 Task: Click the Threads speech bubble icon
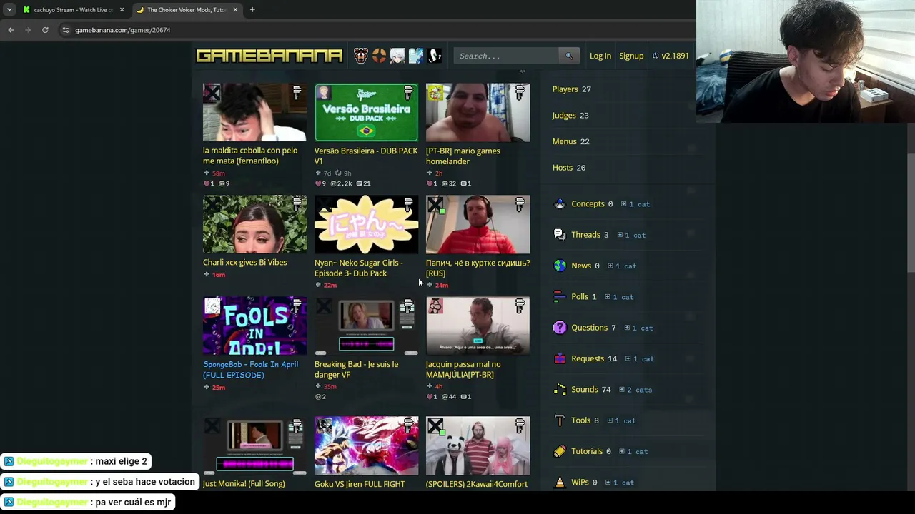pos(560,235)
